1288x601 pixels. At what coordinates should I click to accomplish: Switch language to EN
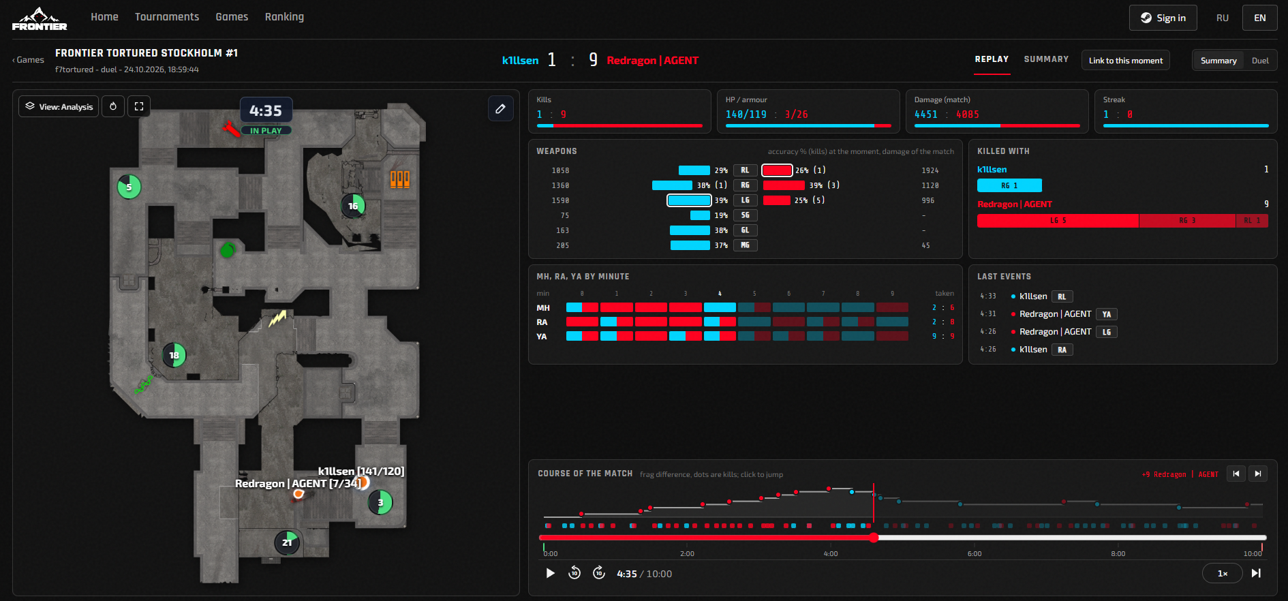(x=1260, y=18)
